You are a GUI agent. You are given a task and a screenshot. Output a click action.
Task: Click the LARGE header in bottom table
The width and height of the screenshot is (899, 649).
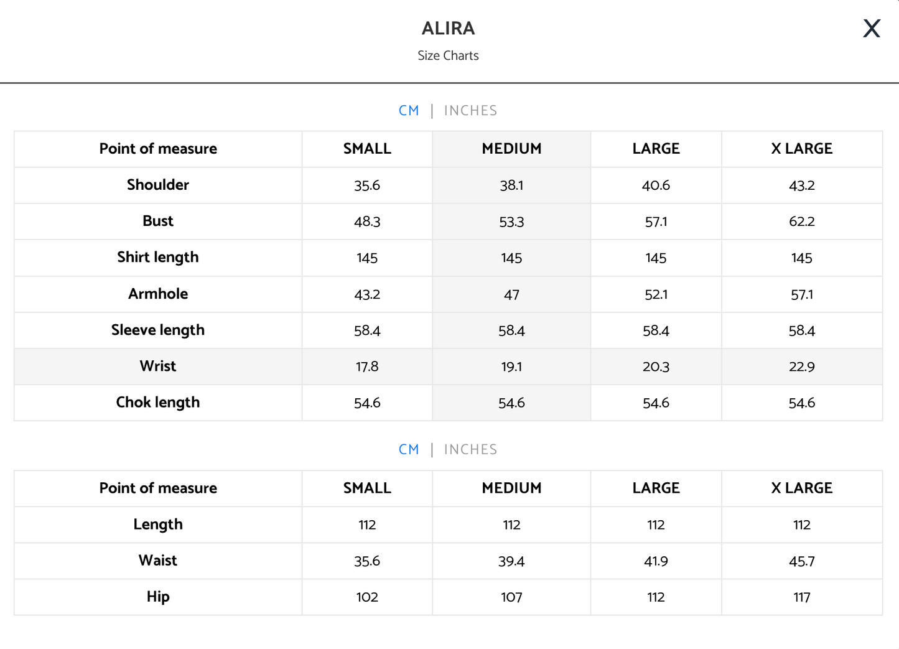click(656, 488)
